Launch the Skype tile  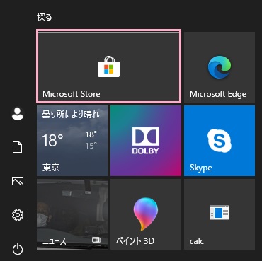pyautogui.click(x=220, y=141)
